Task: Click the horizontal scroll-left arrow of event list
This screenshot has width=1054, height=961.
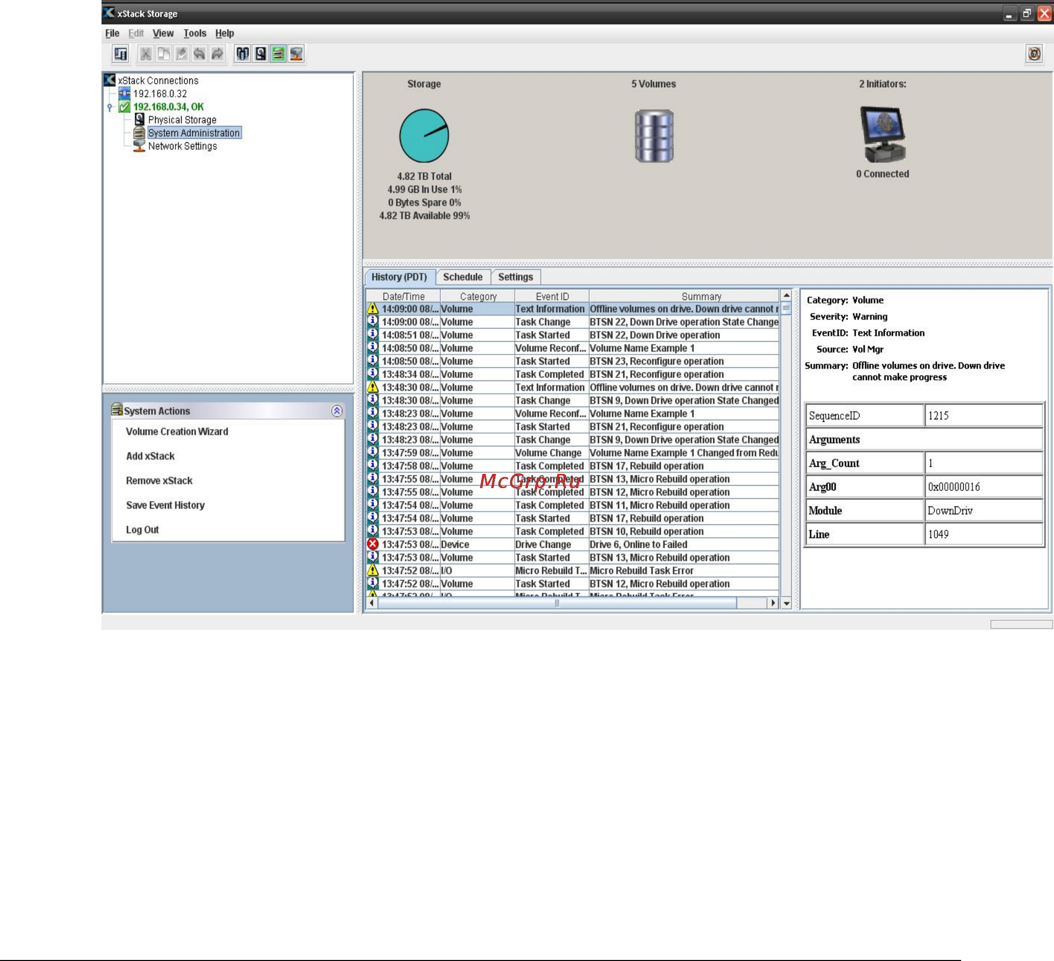Action: (371, 603)
